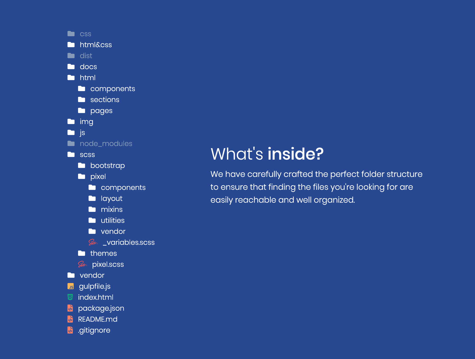Screen dimensions: 475x359
Task: Click the code file icon beside package.json
Action: 70,308
